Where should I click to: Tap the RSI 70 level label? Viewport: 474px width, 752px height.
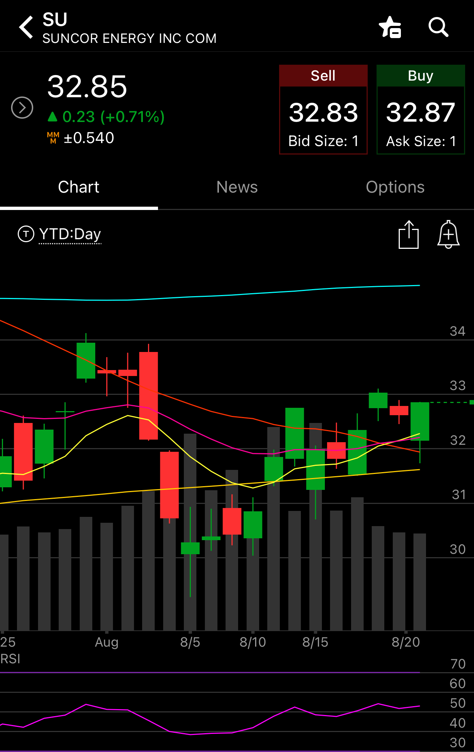click(458, 664)
